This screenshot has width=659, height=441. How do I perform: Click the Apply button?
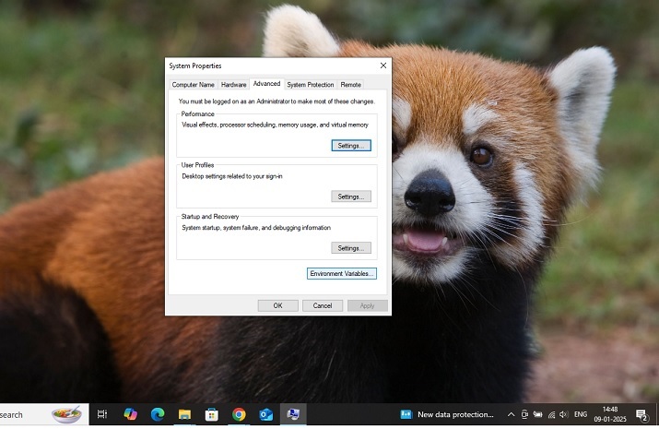click(x=368, y=305)
